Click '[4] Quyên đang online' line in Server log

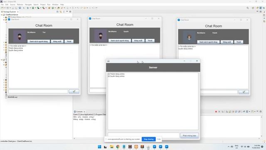coord(116,76)
